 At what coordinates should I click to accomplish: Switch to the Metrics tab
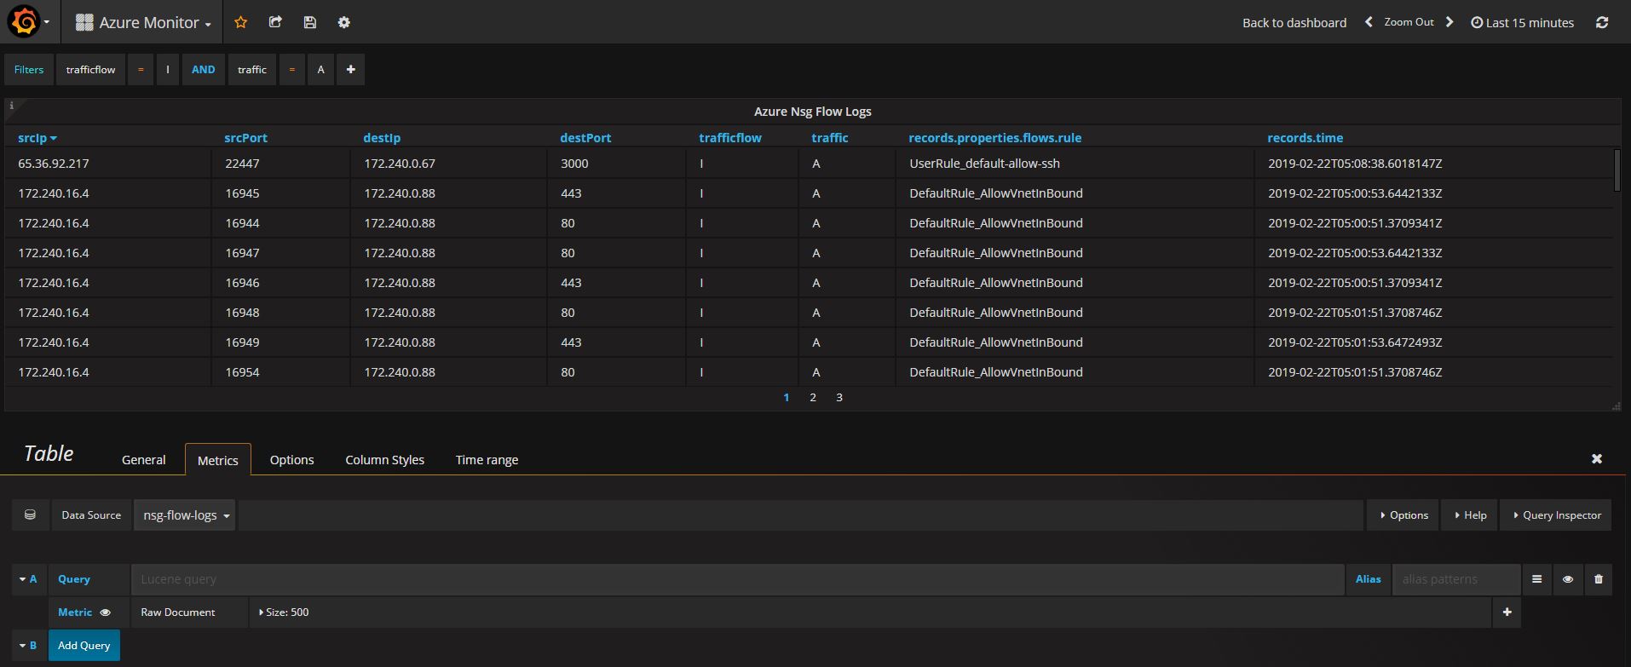(x=218, y=460)
